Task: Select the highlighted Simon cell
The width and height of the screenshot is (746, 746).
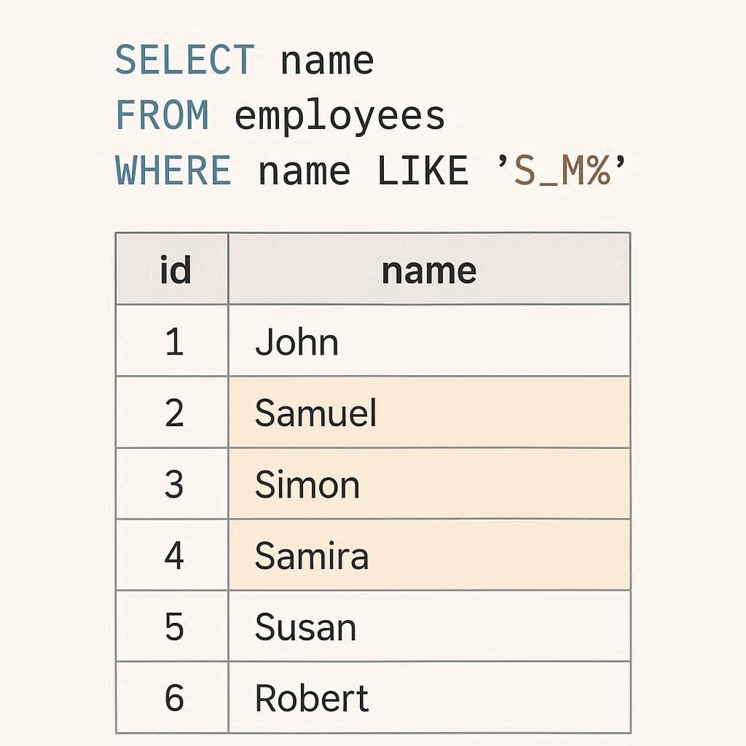Action: click(x=429, y=484)
